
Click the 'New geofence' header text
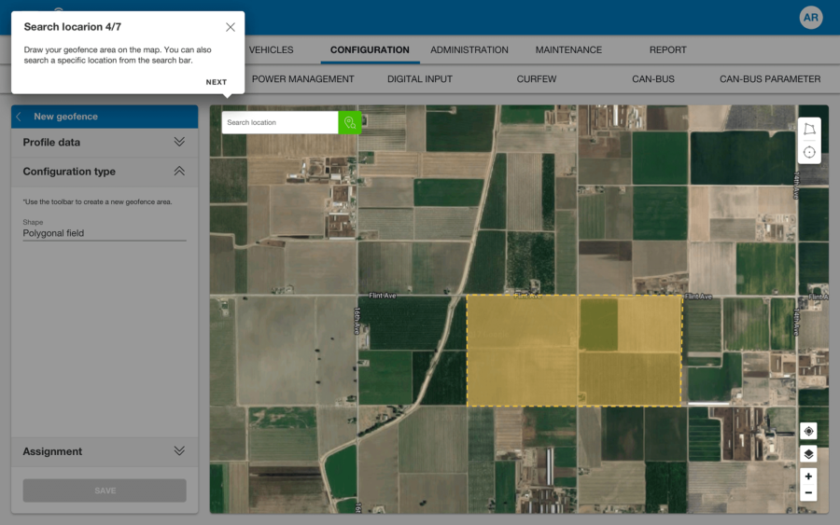[x=66, y=117]
